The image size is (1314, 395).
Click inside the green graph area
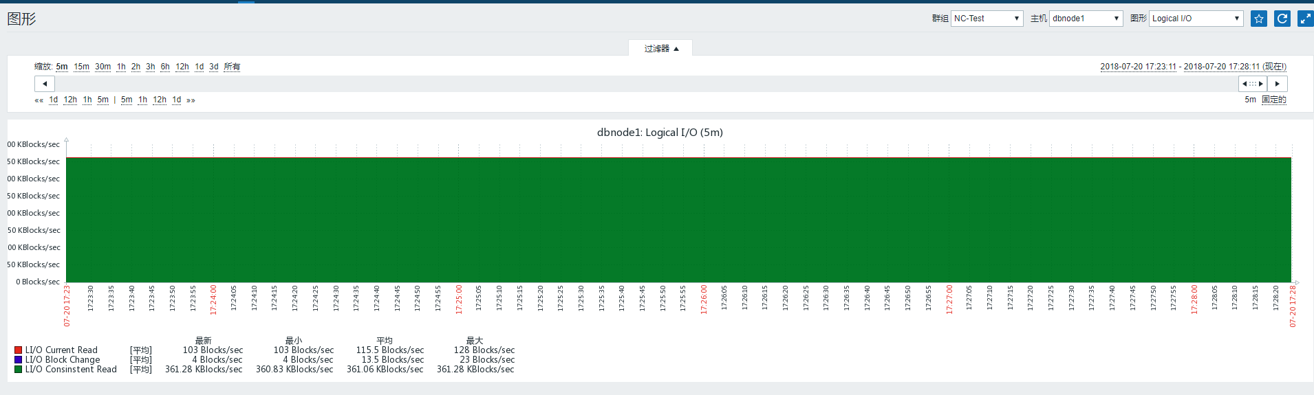tap(678, 220)
